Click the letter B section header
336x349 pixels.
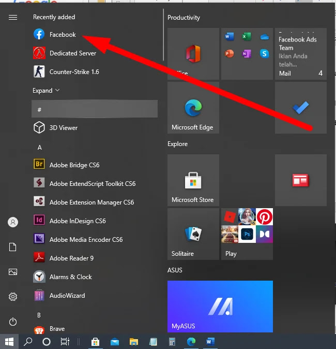coord(39,315)
